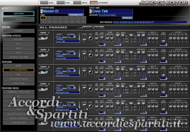Screen dimensions: 190x132
Task: Open Part 2 NUMBER field Groove 007
Action: (68, 58)
